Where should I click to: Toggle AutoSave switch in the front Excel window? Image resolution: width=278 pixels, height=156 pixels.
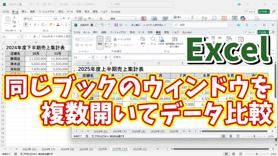click(94, 25)
